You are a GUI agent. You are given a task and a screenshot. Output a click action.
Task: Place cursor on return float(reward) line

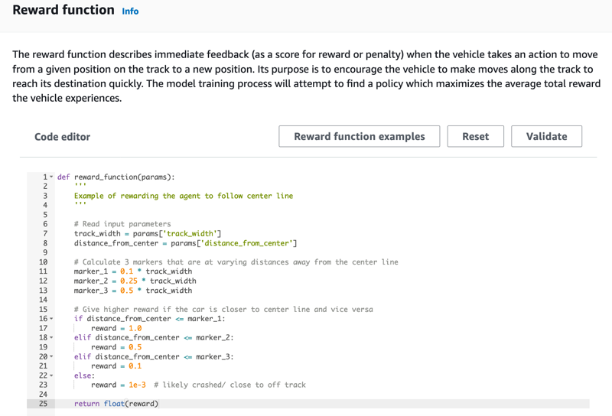click(x=116, y=404)
